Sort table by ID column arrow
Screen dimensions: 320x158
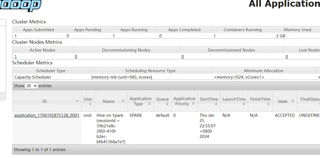point(77,101)
